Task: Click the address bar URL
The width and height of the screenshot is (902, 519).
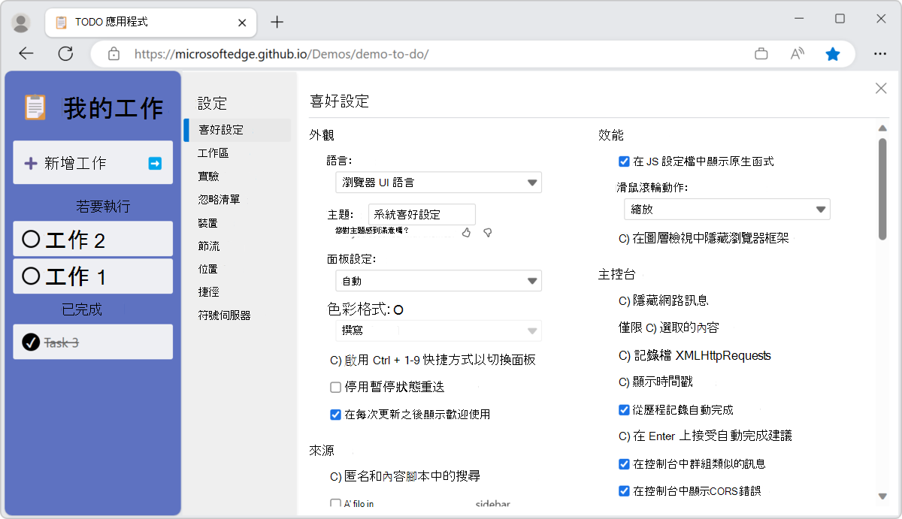Action: coord(282,54)
